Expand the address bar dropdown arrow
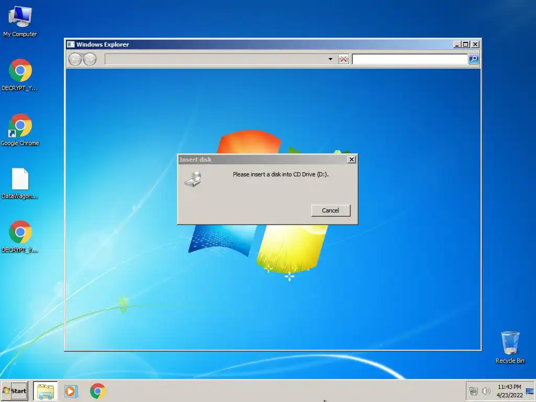The image size is (536, 402). [x=330, y=59]
